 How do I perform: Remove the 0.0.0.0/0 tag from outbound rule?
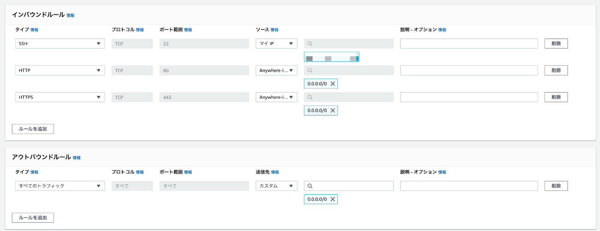pos(333,199)
